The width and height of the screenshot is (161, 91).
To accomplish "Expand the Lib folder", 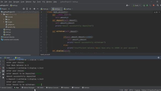I will [x=4, y=19].
